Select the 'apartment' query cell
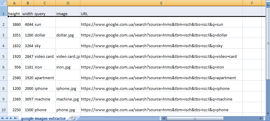 (x=45, y=76)
